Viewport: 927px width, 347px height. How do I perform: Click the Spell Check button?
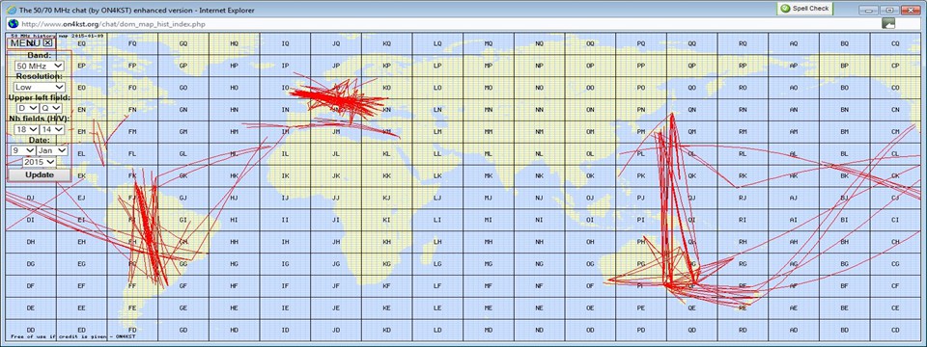tap(804, 9)
